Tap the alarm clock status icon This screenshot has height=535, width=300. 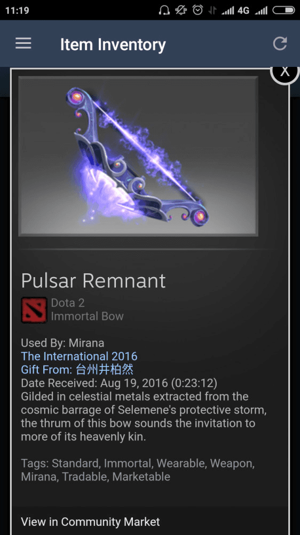[x=198, y=10]
